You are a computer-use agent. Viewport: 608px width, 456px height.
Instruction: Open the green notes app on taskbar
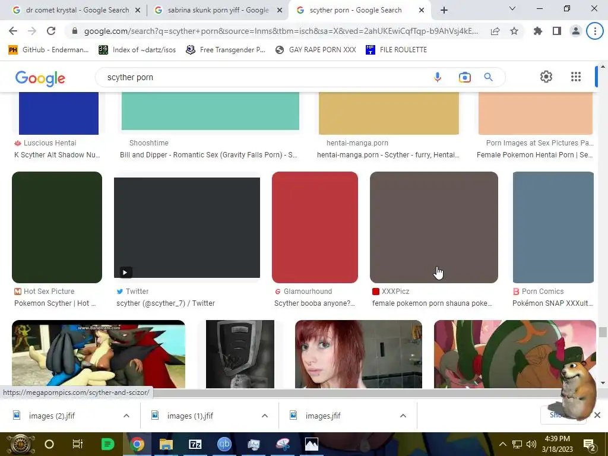pos(107,444)
